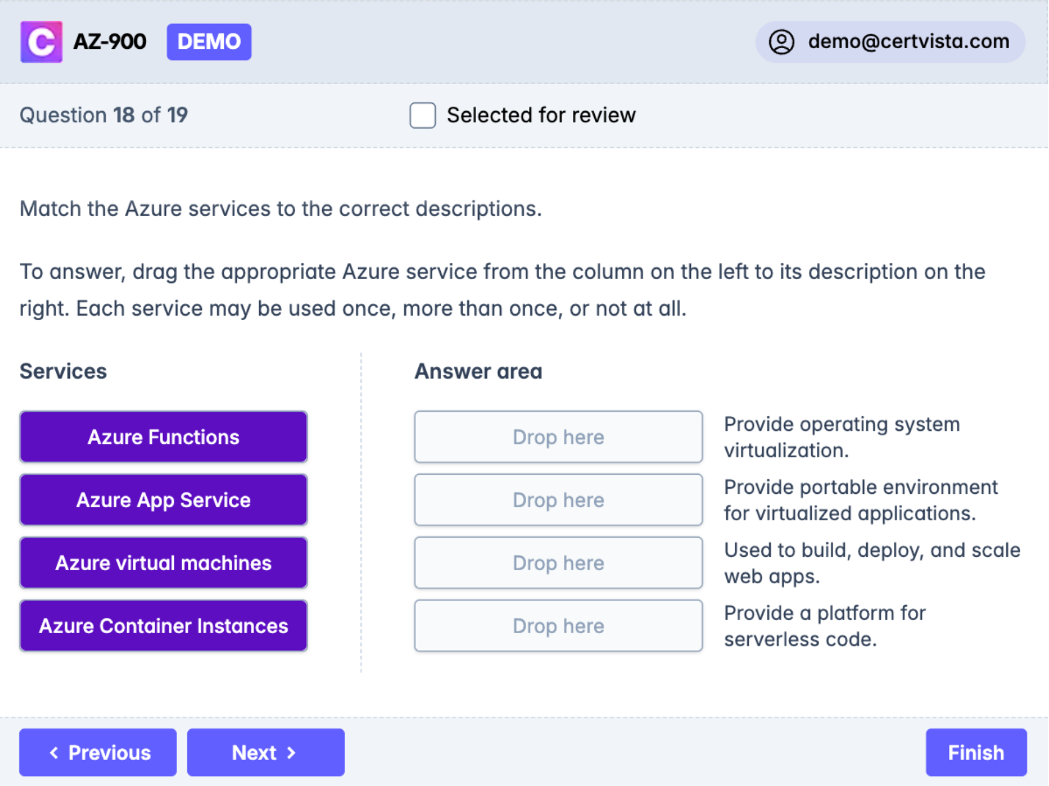
Task: Click the Drop here box for serverless code
Action: [x=558, y=625]
